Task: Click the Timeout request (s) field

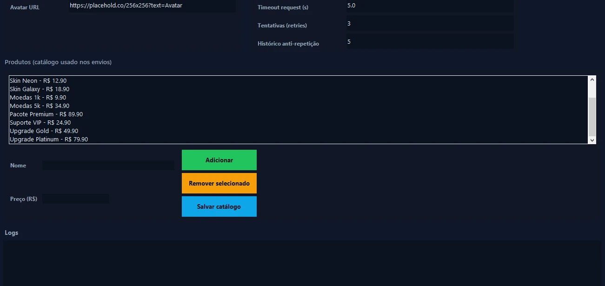Action: coord(430,7)
